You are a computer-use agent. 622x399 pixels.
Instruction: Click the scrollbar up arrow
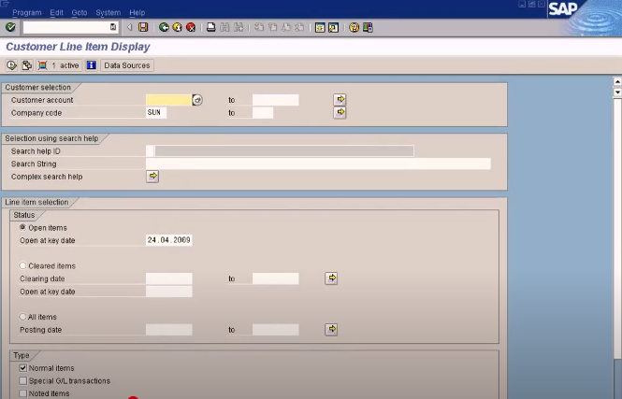617,81
